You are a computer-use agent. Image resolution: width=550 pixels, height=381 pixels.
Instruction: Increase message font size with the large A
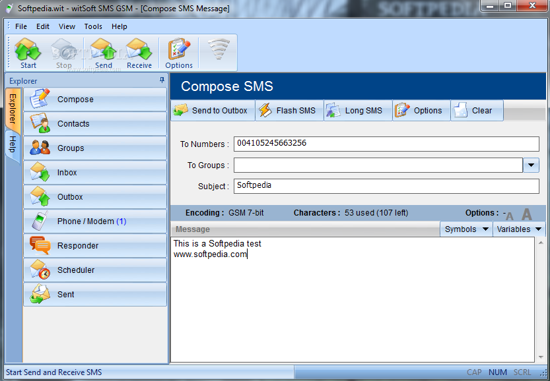(526, 214)
